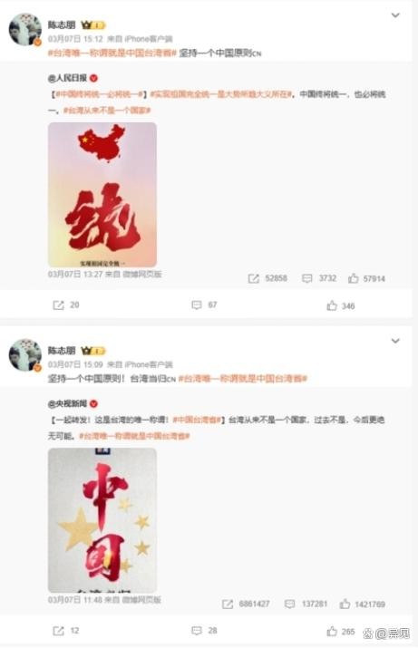Screen dimensions: 418x648
Task: Open the first post's chevron dropdown menu
Action: (395, 15)
